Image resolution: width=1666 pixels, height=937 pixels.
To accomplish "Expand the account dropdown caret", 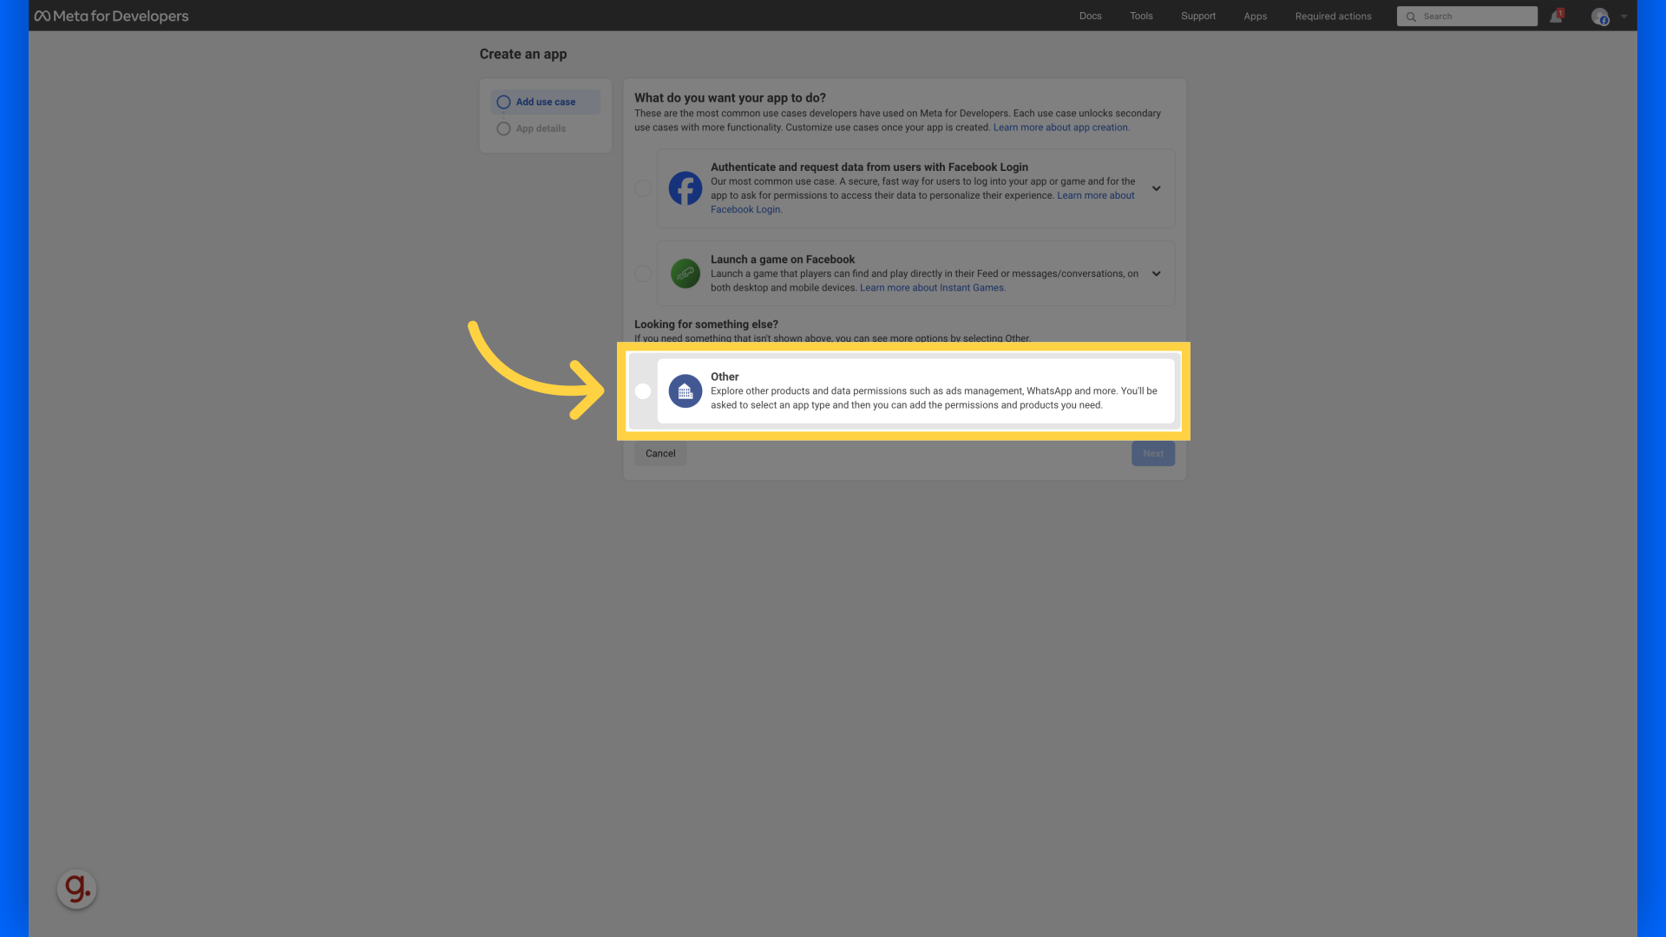I will coord(1623,16).
